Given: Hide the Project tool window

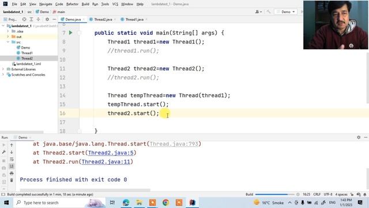Looking at the screenshot, I should [x=54, y=19].
